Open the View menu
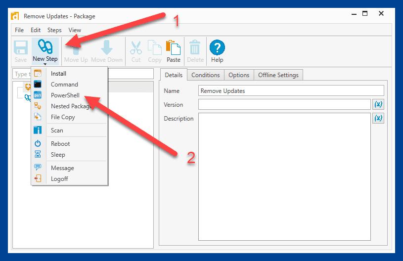This screenshot has width=403, height=261. [75, 30]
